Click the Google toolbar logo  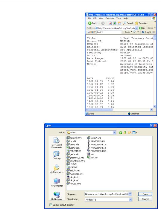pyautogui.click(x=92, y=32)
